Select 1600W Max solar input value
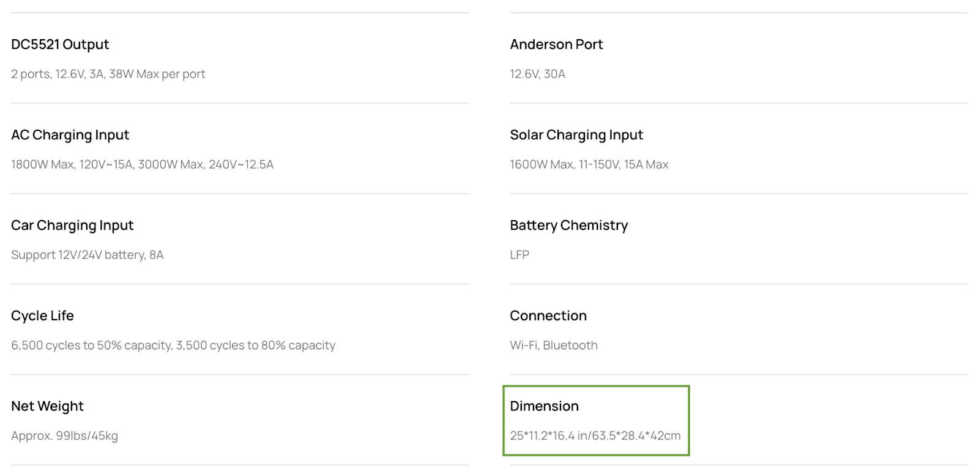Image resolution: width=979 pixels, height=475 pixels. pyautogui.click(x=589, y=164)
